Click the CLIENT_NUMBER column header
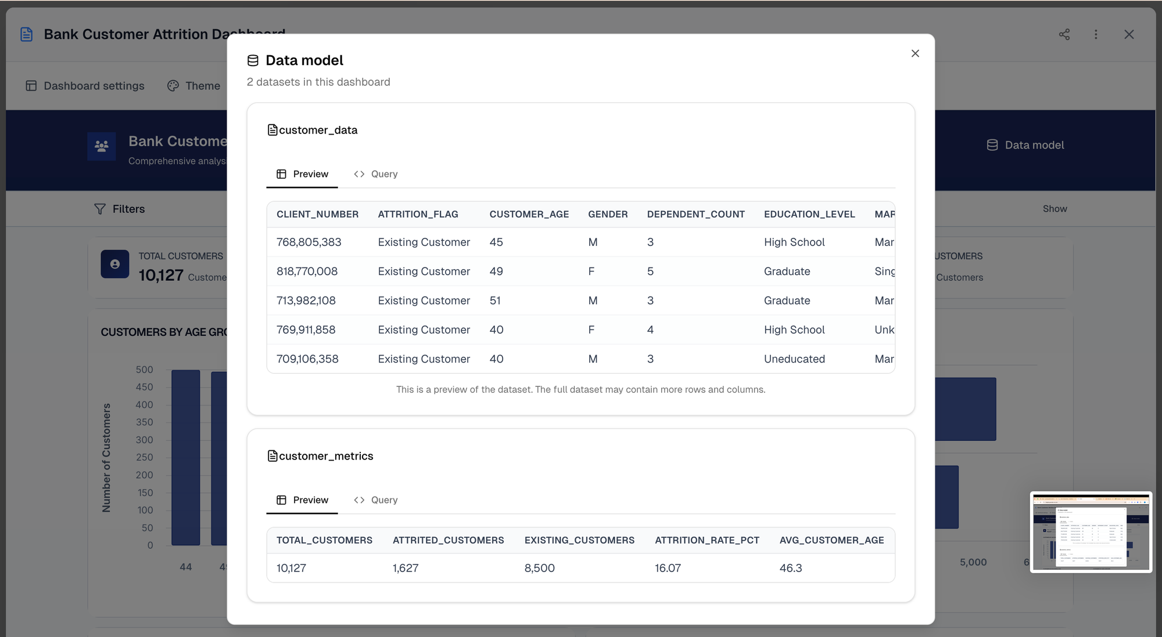This screenshot has height=637, width=1162. pos(317,214)
